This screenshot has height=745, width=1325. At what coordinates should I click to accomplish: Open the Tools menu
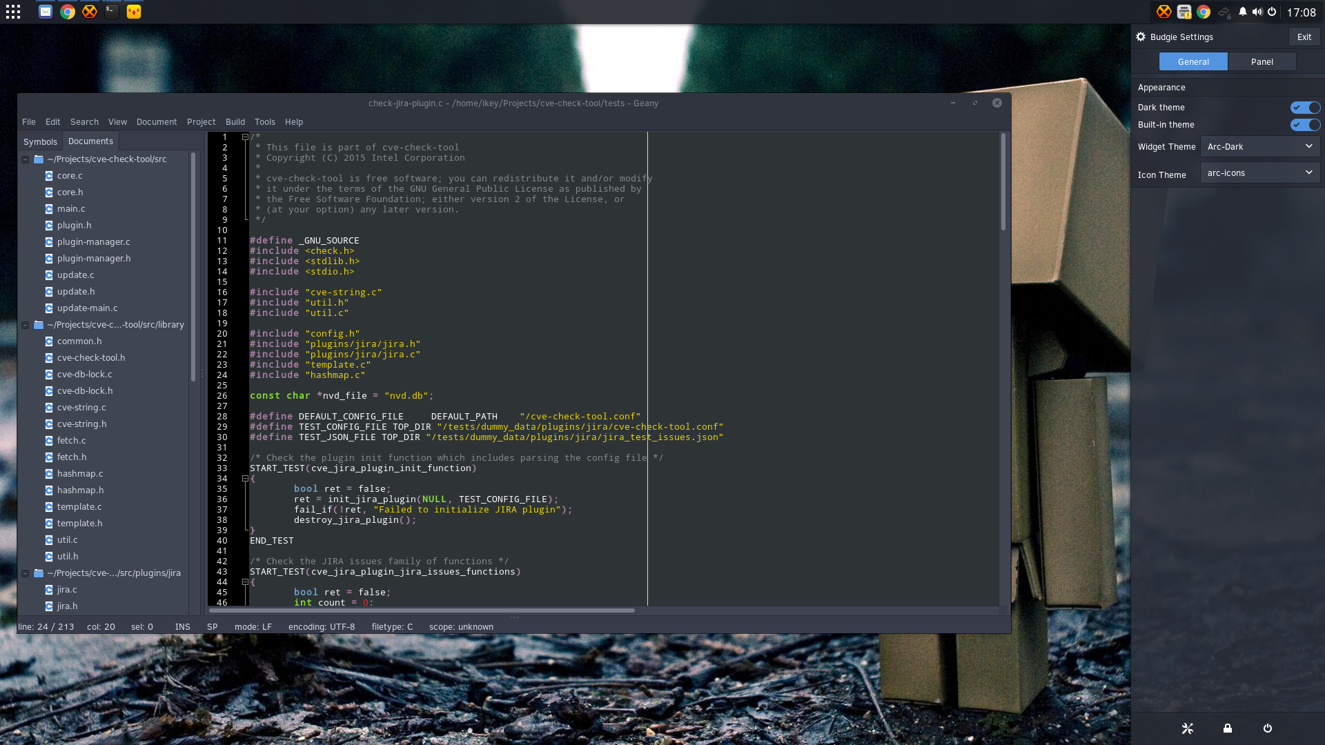click(x=265, y=122)
